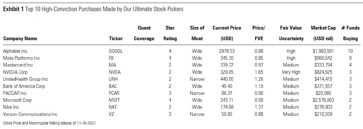
Task: Click the PCAR ticker symbol
Action: (x=114, y=93)
